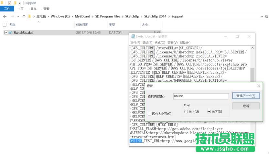Click 查找下一个(F) button
Viewport: 269px width, 154px height.
point(246,96)
